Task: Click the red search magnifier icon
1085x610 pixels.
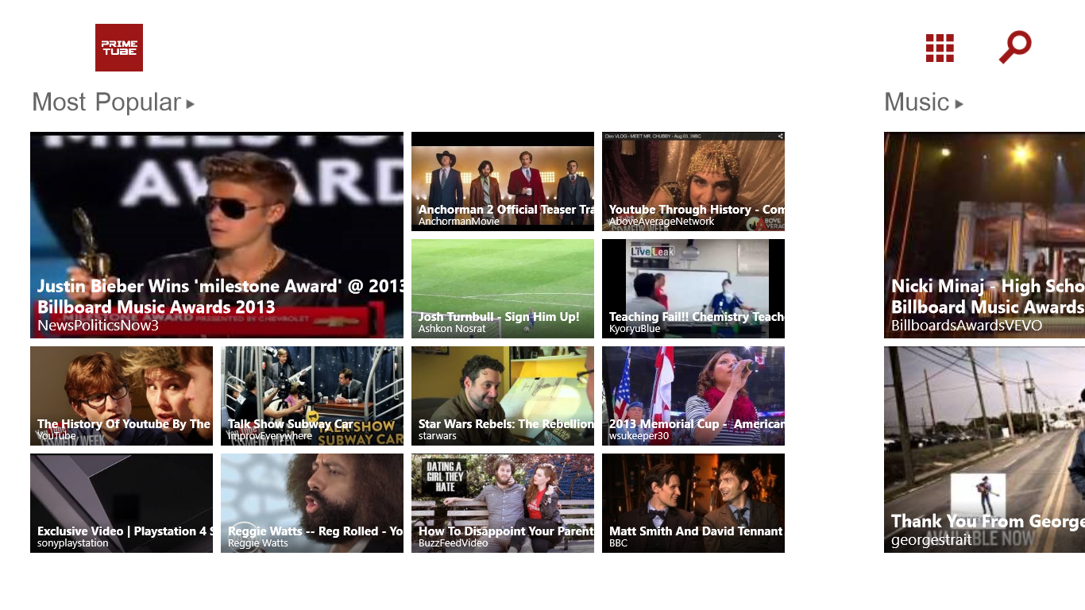Action: [1014, 47]
